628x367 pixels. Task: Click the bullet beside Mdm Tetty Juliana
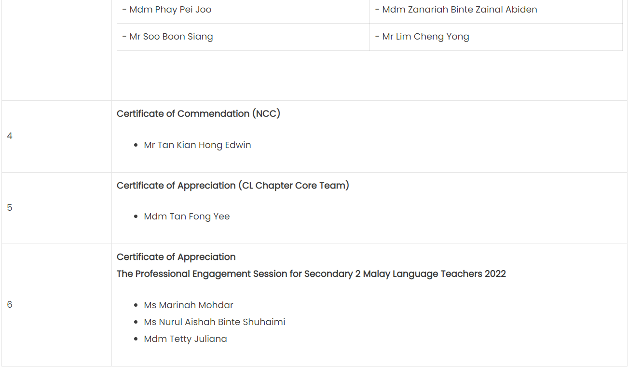click(137, 340)
